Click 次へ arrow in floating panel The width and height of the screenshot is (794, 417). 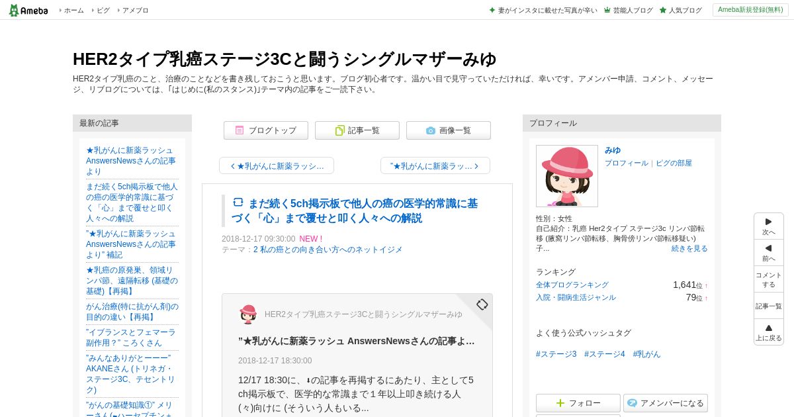click(x=769, y=226)
